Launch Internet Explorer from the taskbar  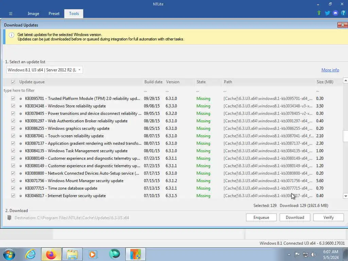(30, 254)
